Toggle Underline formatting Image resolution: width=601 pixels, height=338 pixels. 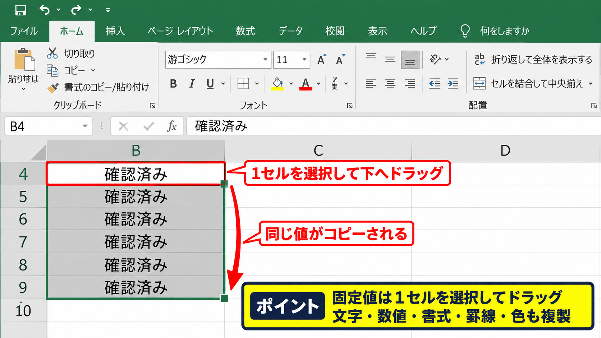tap(210, 84)
